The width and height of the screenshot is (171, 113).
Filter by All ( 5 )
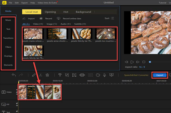point(26,24)
